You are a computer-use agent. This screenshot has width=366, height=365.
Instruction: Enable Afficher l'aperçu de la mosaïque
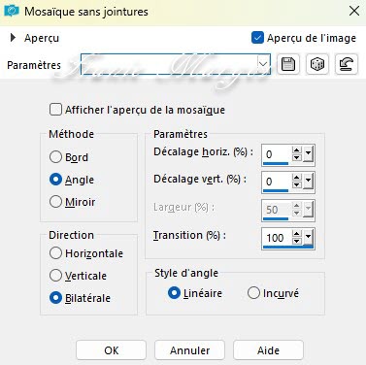[55, 110]
